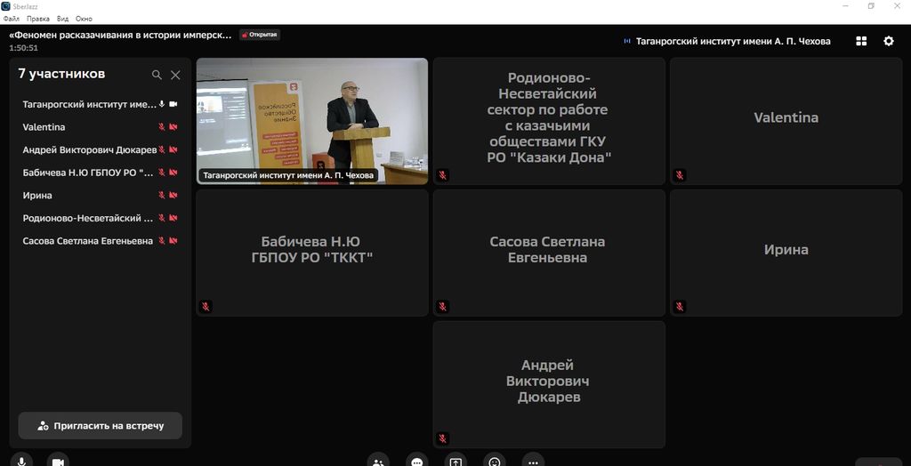Open the Файл menu
The width and height of the screenshot is (911, 466).
[x=12, y=18]
